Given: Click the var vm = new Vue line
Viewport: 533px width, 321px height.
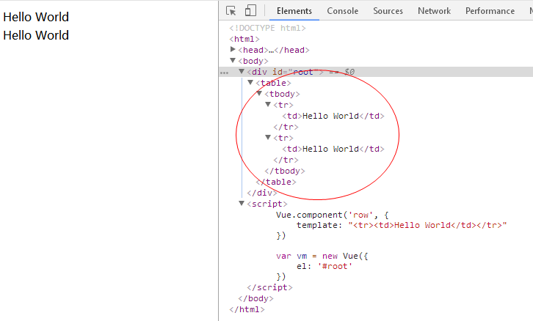Looking at the screenshot, I should pos(322,257).
